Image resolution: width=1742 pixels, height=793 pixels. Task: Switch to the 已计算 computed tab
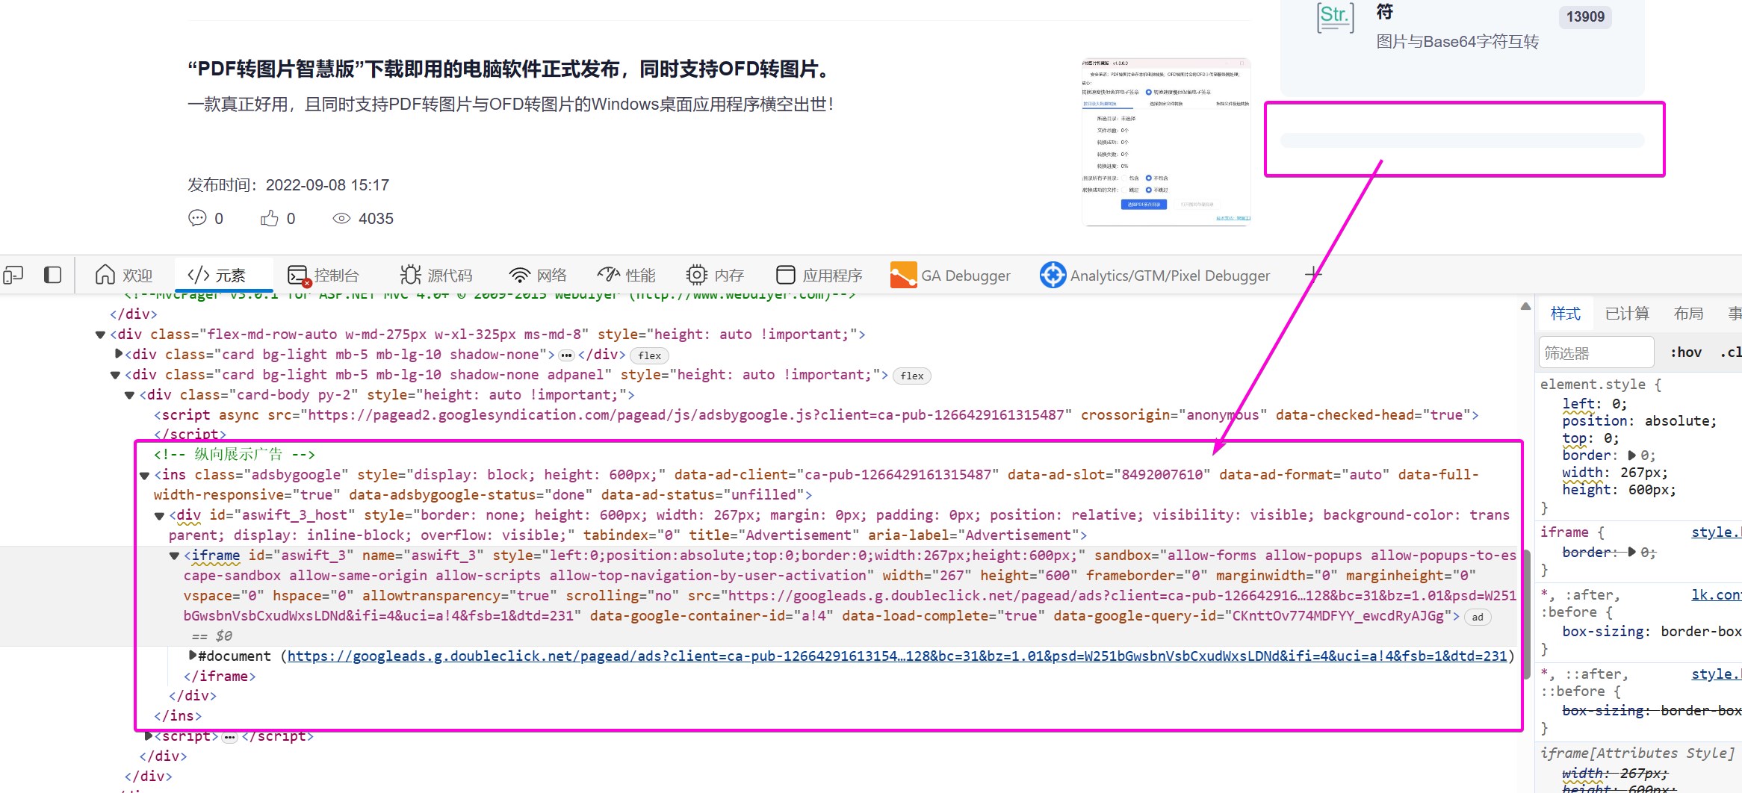(1627, 314)
